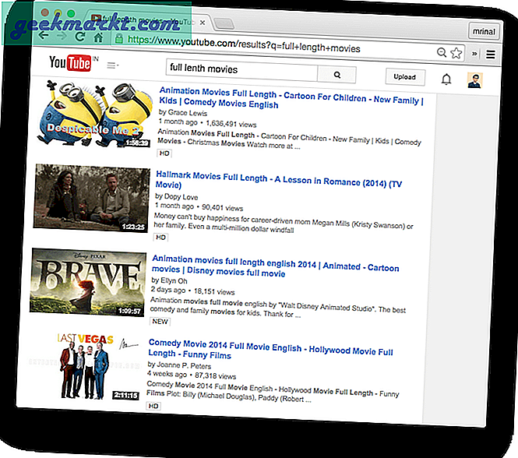This screenshot has width=518, height=458.
Task: Open the Grace Lewis channel link
Action: tap(189, 112)
